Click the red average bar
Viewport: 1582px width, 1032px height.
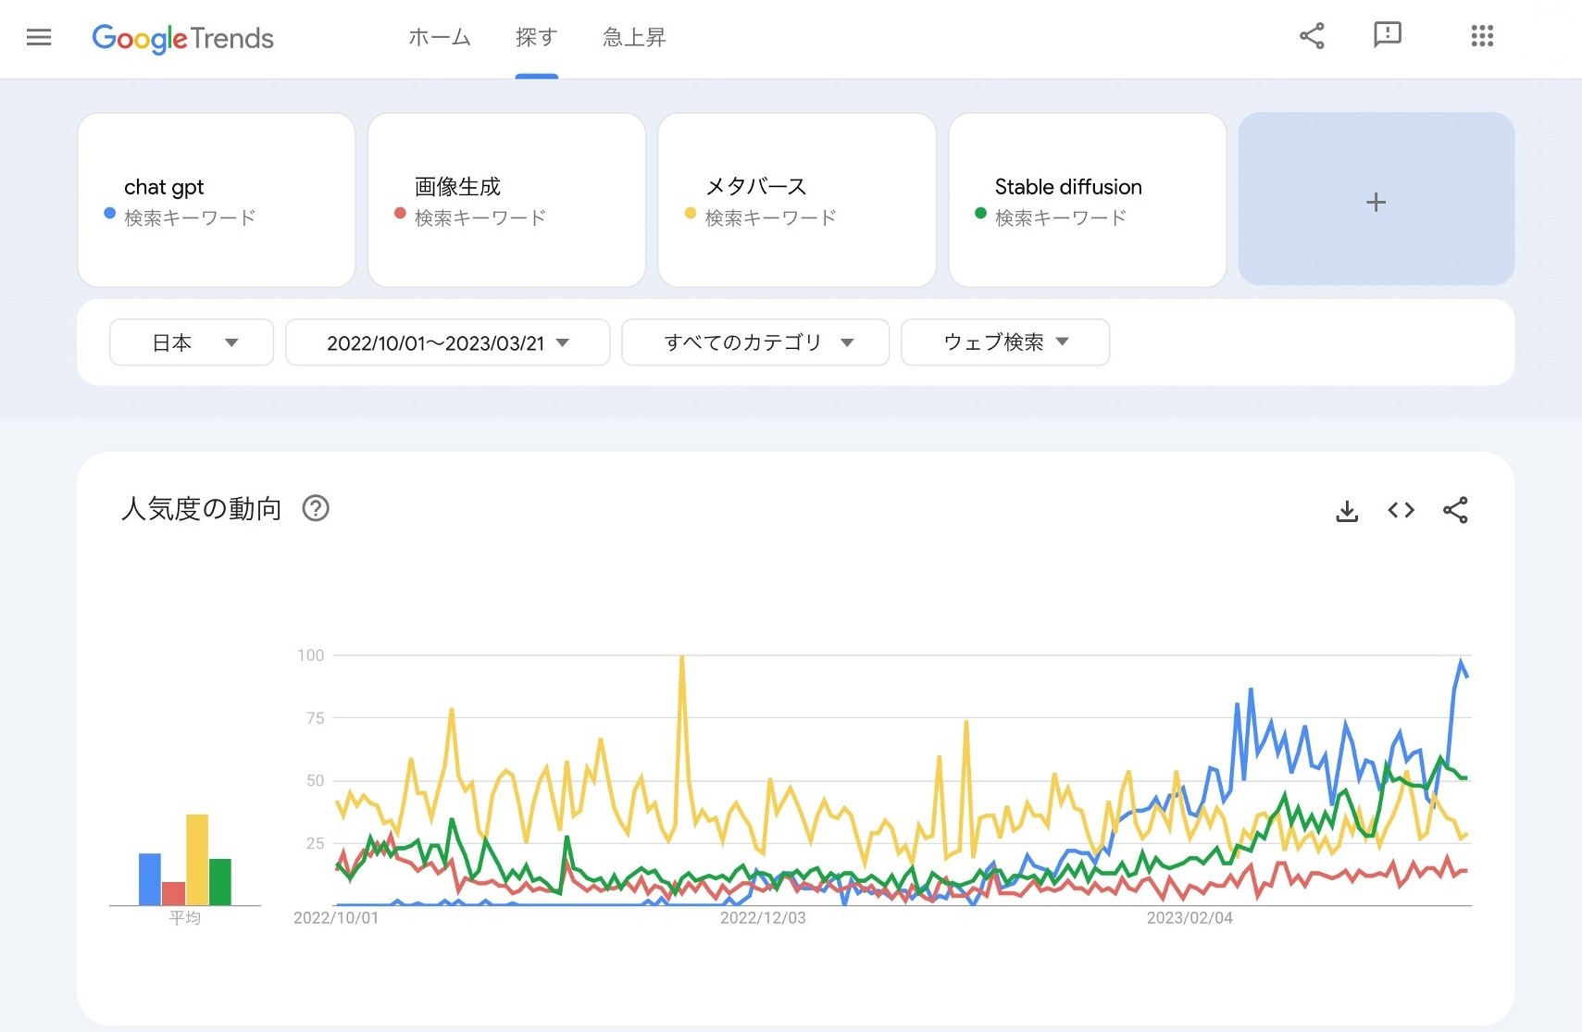click(173, 893)
